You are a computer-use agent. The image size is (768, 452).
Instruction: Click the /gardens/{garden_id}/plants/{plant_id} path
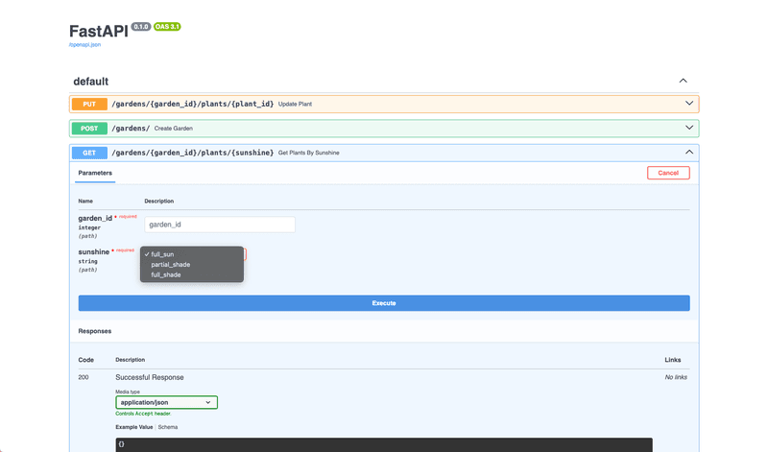click(193, 104)
